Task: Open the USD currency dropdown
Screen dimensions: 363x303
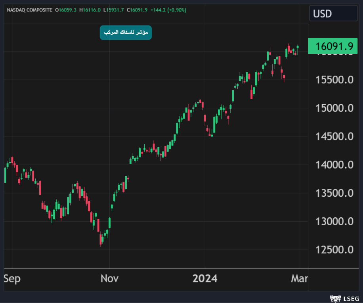Action: [333, 14]
